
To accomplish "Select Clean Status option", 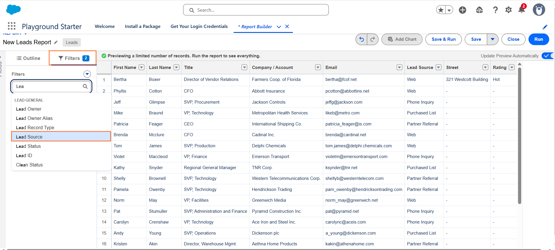I will tap(61, 165).
